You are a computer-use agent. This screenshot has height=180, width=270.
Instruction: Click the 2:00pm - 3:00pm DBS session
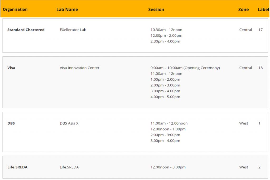(x=165, y=135)
